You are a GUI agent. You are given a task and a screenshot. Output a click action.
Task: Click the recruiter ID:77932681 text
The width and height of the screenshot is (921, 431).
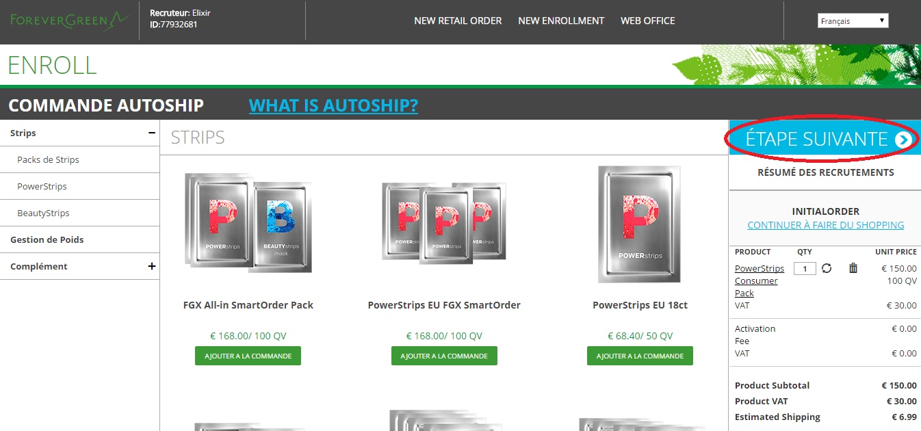174,25
